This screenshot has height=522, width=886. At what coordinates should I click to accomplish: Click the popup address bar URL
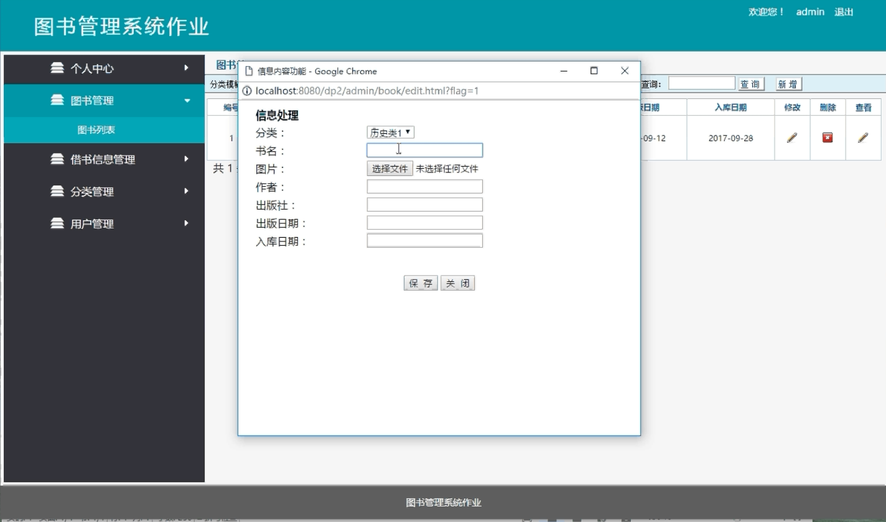[x=366, y=91]
